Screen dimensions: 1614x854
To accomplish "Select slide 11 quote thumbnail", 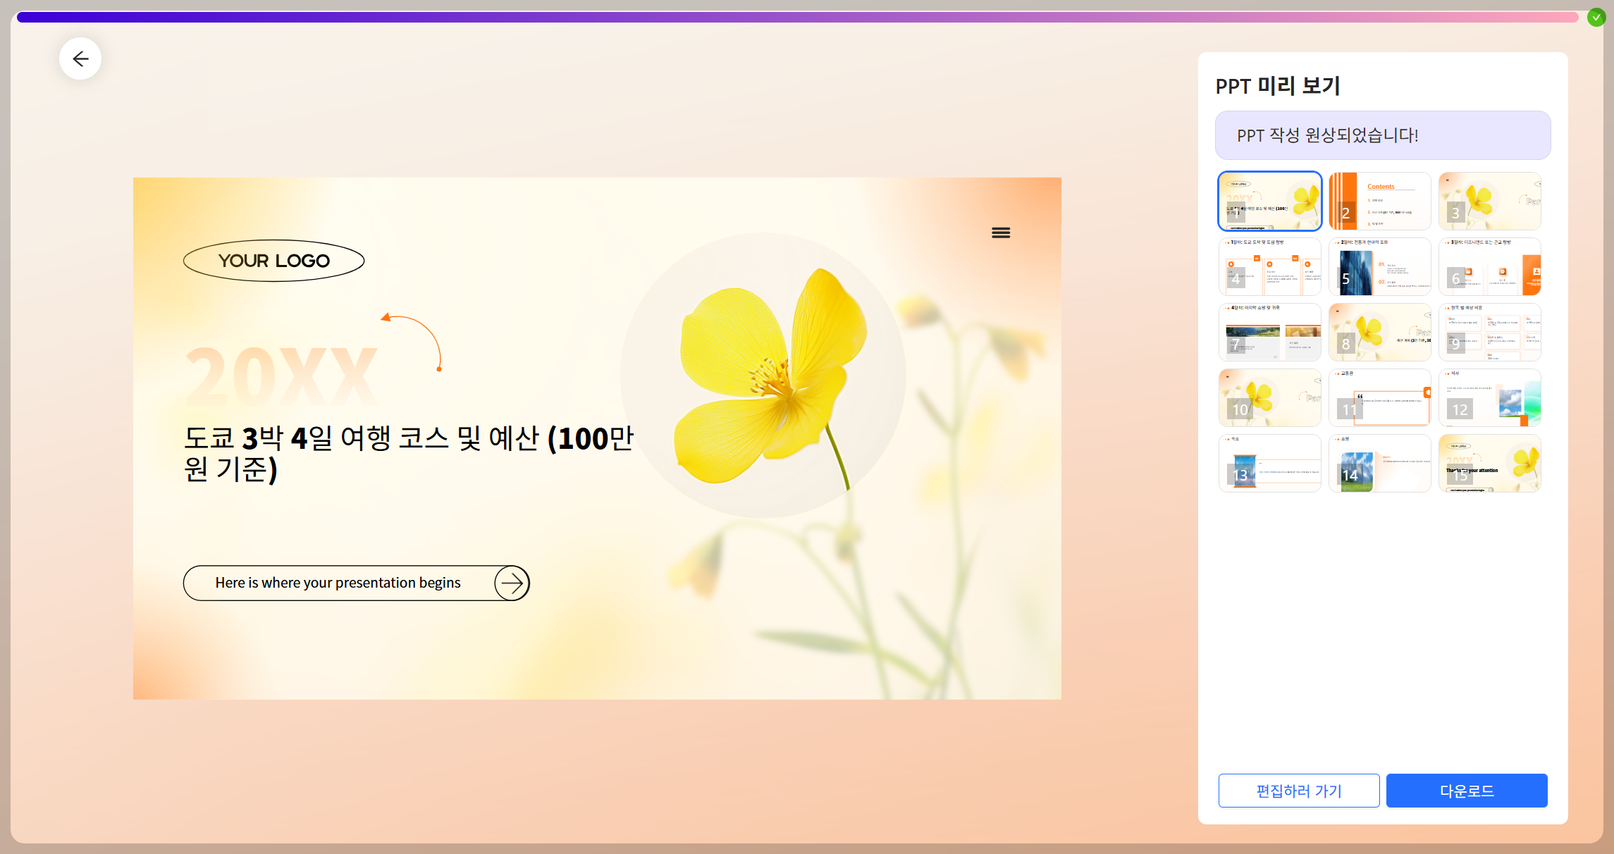I will [1379, 398].
